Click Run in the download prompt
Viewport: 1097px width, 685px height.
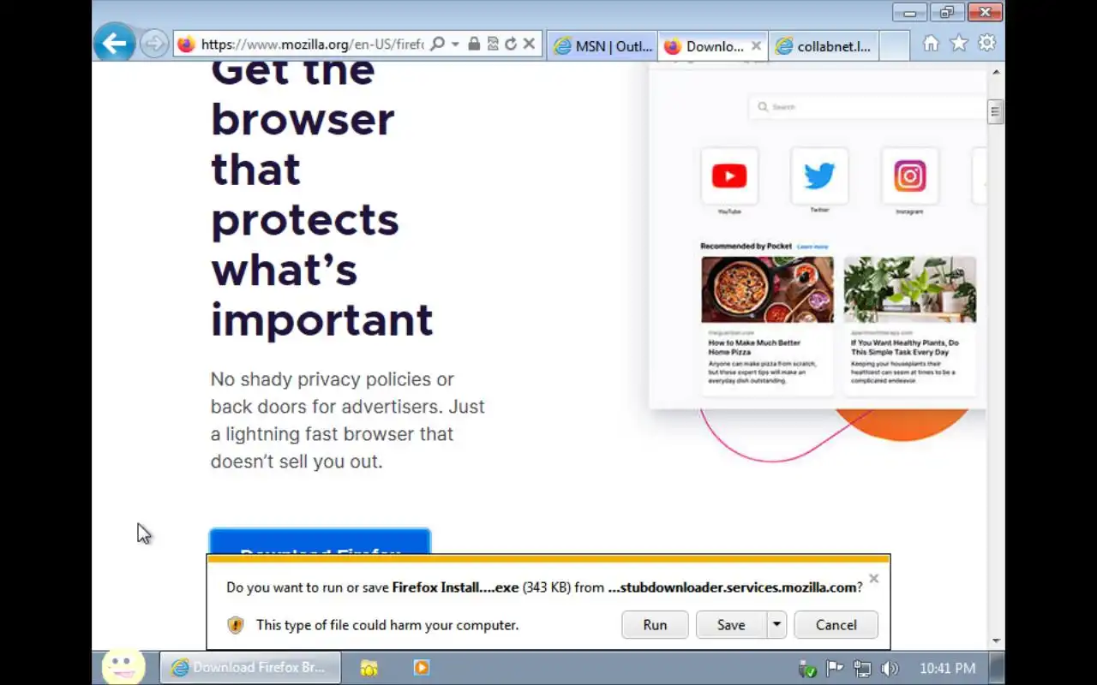click(655, 625)
